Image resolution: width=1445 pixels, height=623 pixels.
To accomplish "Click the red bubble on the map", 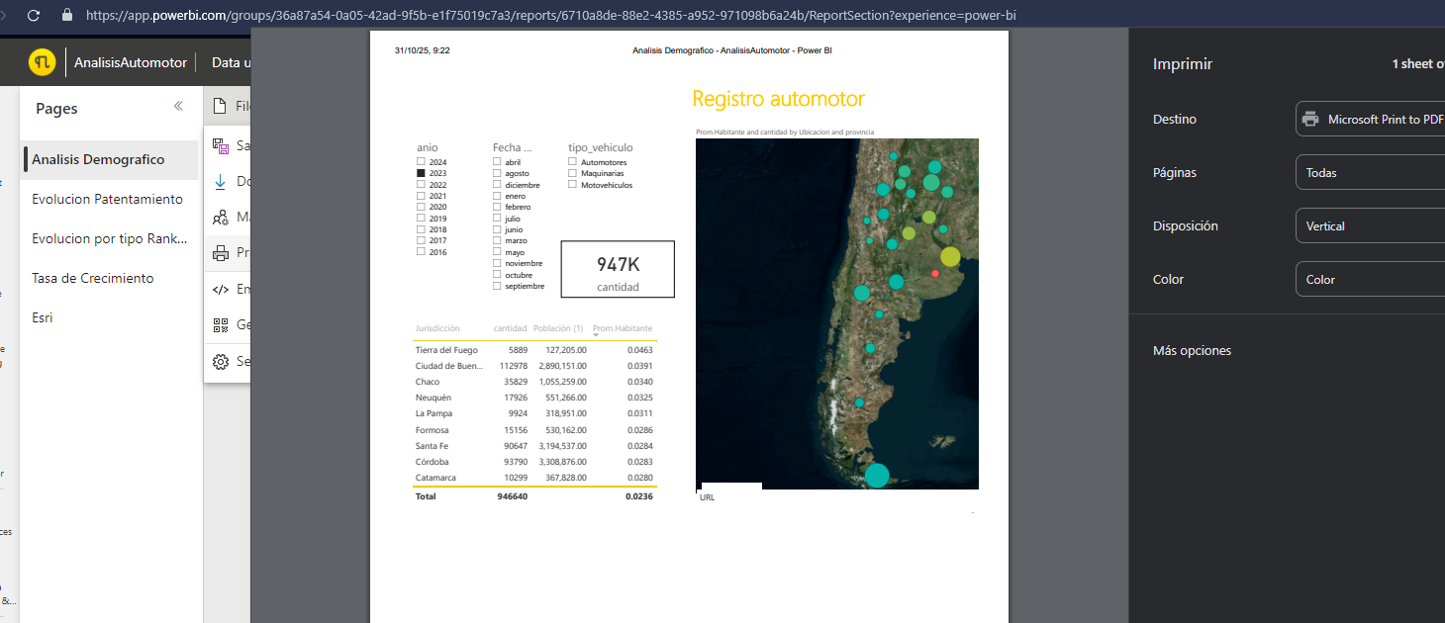I will (934, 273).
